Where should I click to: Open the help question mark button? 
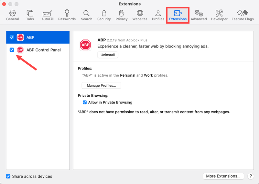(x=251, y=176)
